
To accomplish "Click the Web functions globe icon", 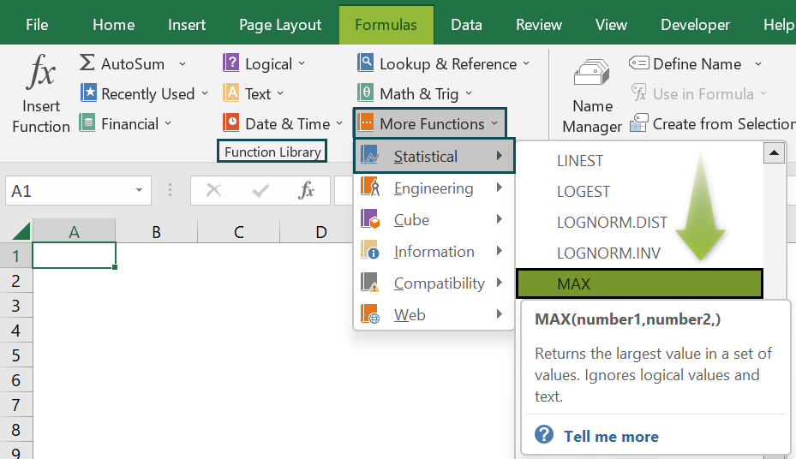I will pos(370,314).
